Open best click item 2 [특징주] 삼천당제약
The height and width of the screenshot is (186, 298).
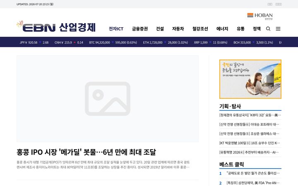pos(253,183)
